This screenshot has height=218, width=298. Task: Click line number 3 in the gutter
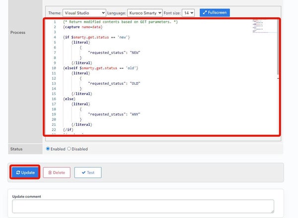(55, 32)
